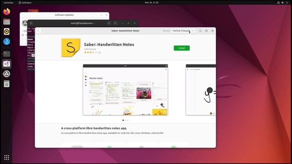292x164 pixels.
Task: Show the next screenshot with the arrow button
Action: [209, 90]
